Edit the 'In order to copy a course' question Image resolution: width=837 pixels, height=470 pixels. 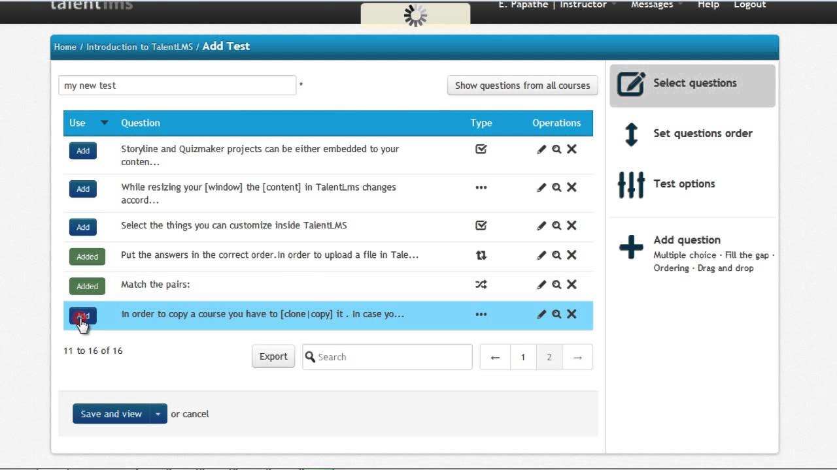pyautogui.click(x=541, y=314)
